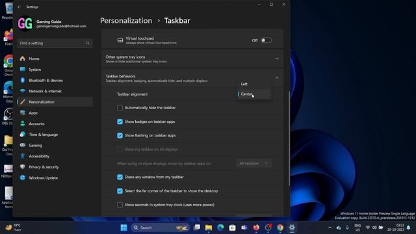The width and height of the screenshot is (416, 234).
Task: Open Microsoft Teams from the taskbar
Action: click(x=244, y=227)
